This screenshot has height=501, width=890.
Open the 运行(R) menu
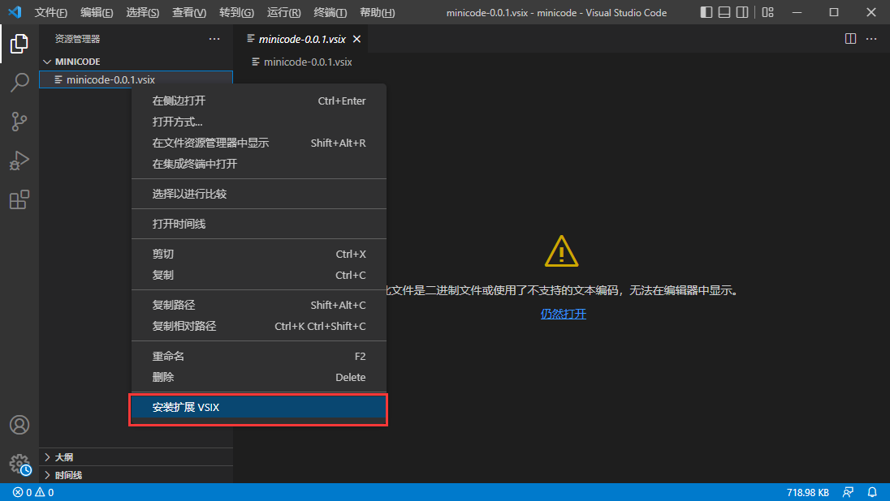pyautogui.click(x=283, y=12)
